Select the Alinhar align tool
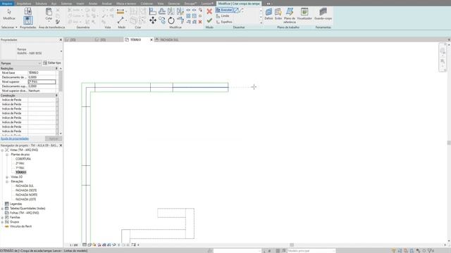451x253 pixels. [x=153, y=11]
